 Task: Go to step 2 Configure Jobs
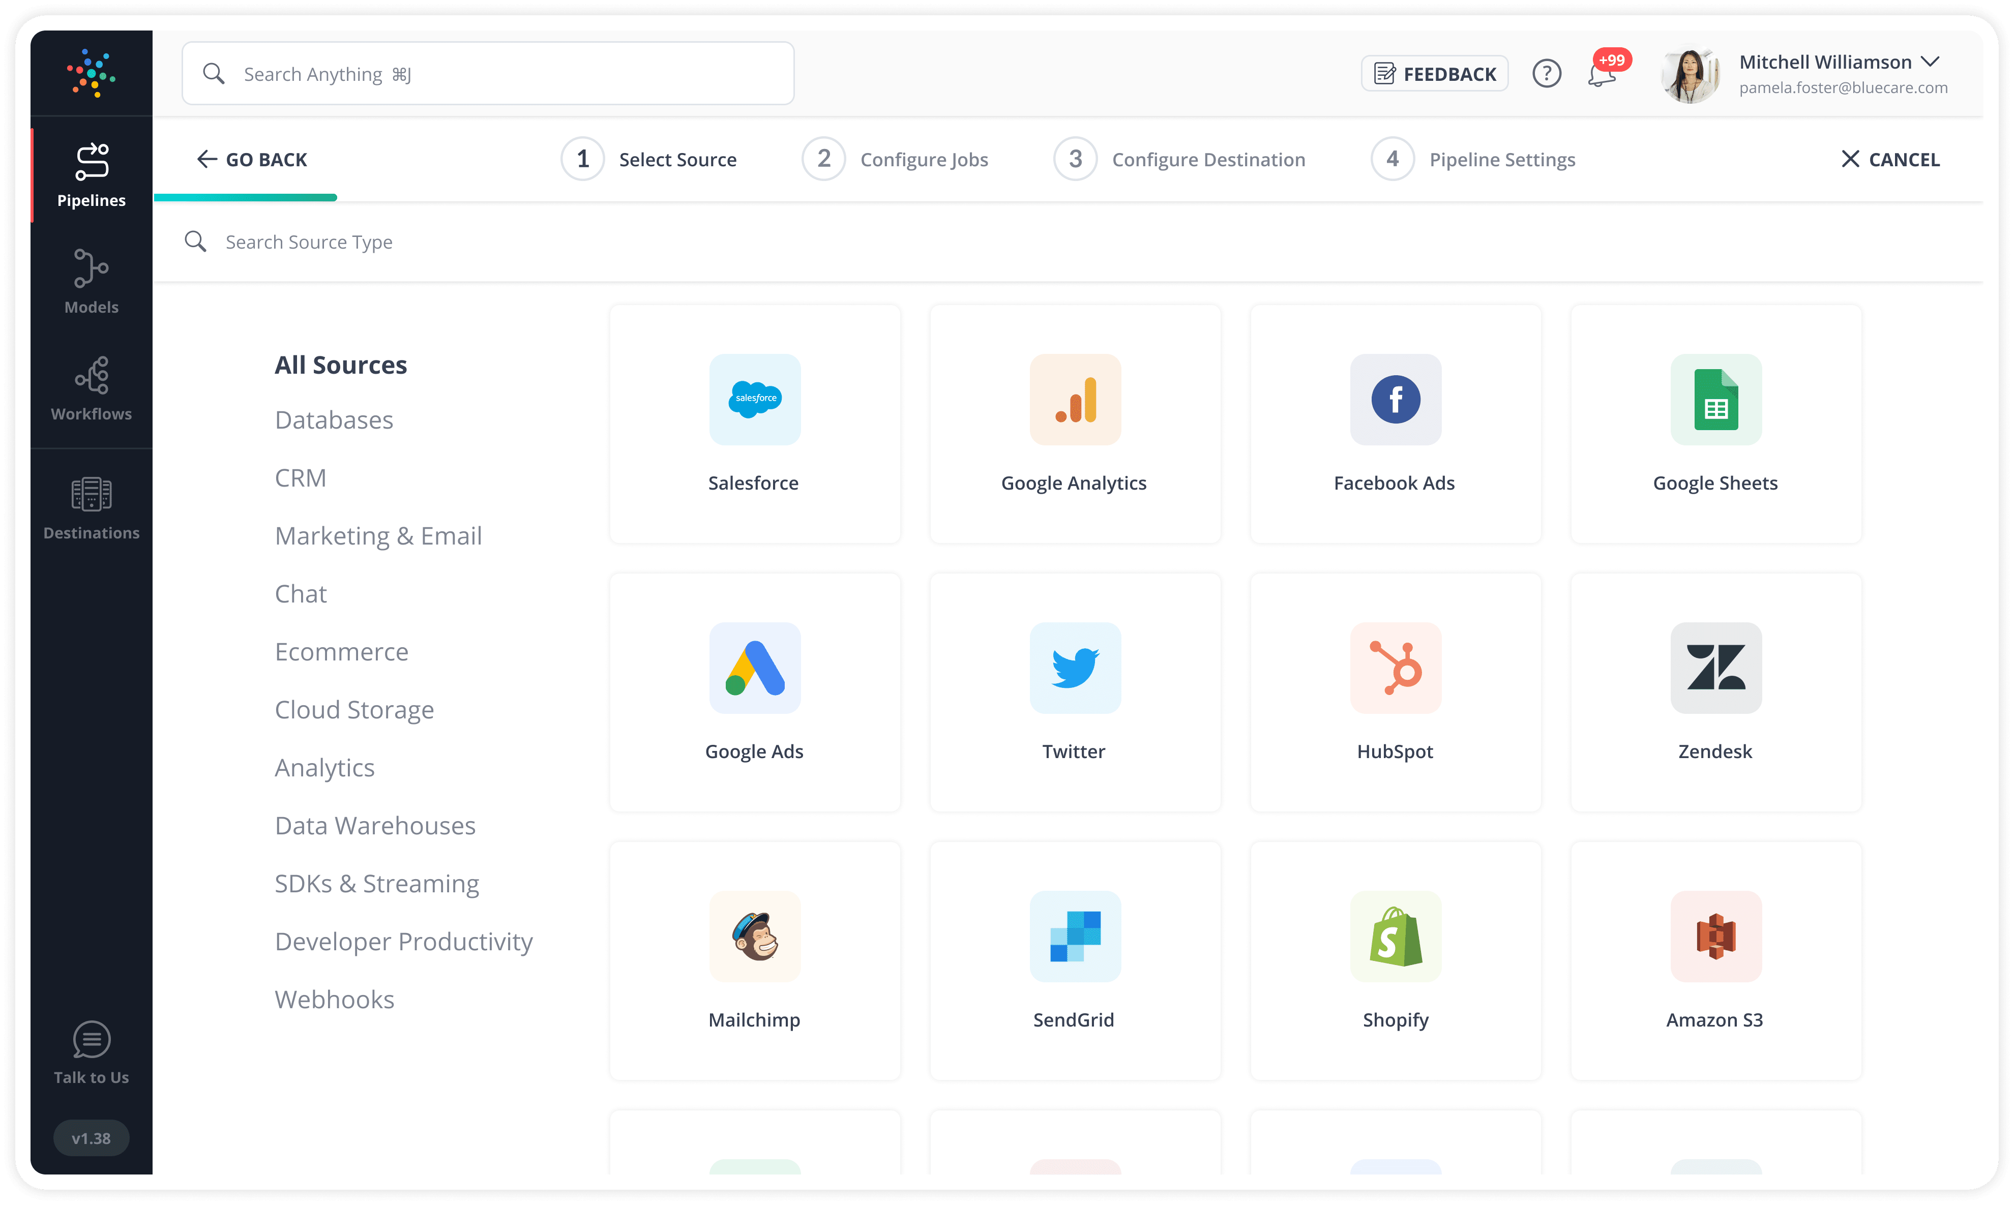coord(895,159)
